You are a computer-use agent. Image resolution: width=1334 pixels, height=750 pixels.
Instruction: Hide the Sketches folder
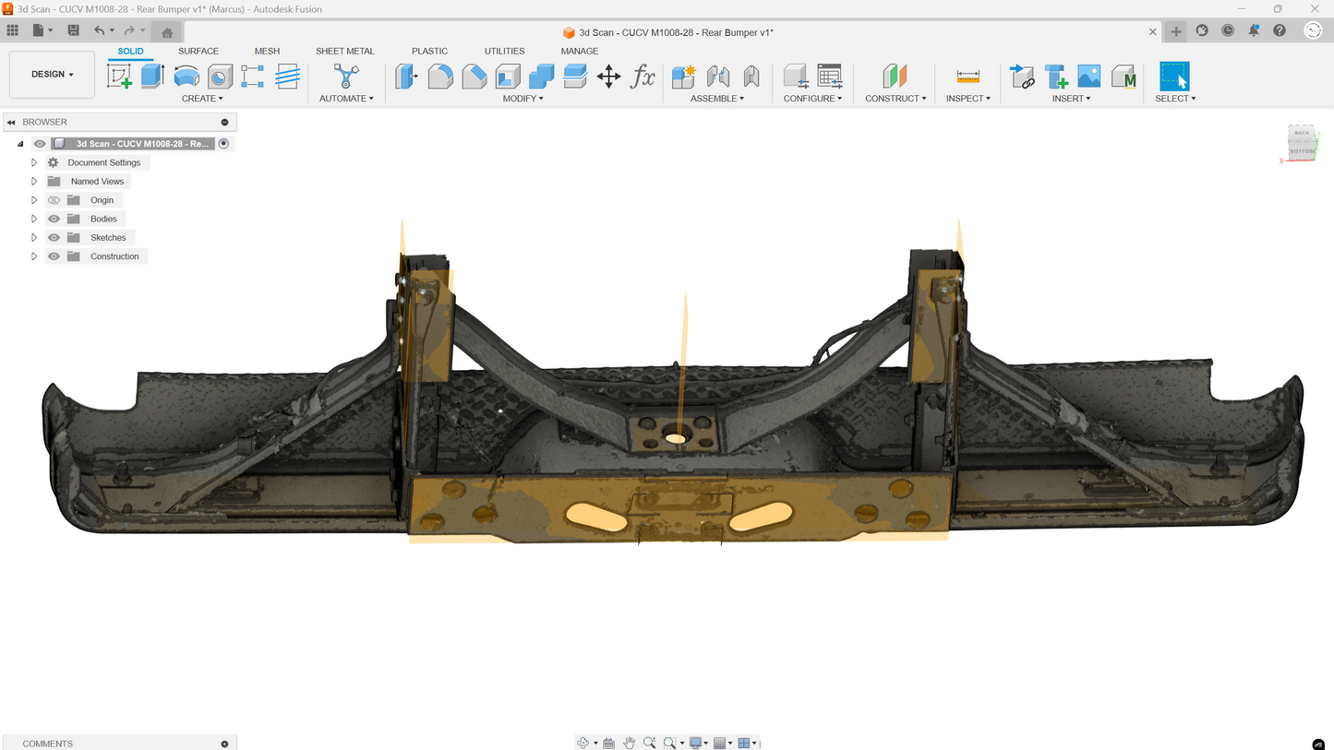tap(54, 238)
